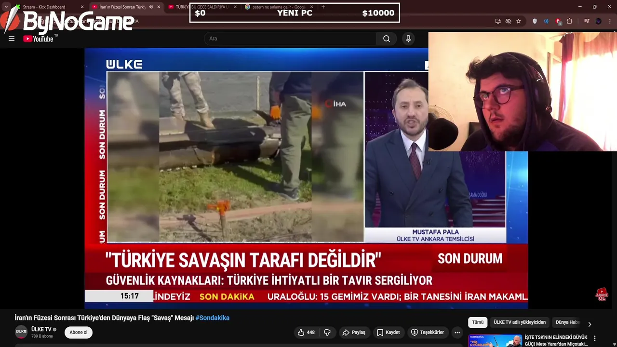Subscribe with the Abone ol button
The width and height of the screenshot is (617, 347).
79,332
